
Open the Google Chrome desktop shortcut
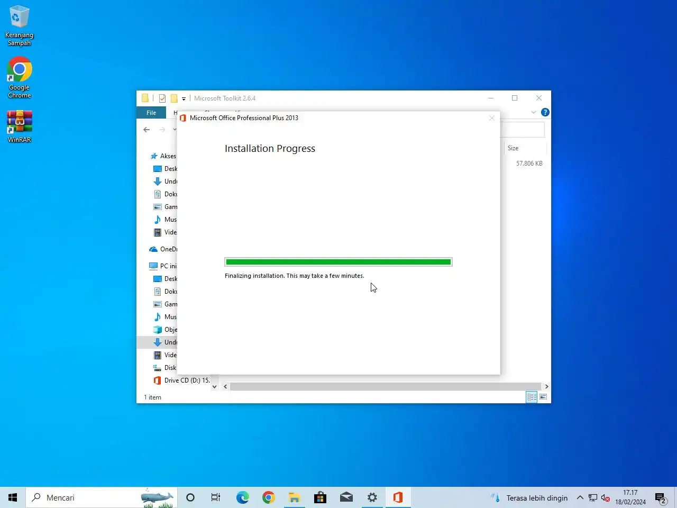pyautogui.click(x=19, y=77)
